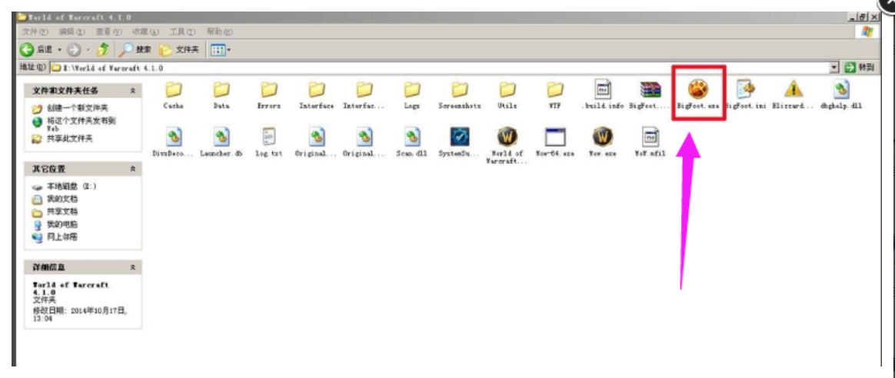Open the 工具(T) menu
Screen dimensions: 895x378
click(183, 31)
